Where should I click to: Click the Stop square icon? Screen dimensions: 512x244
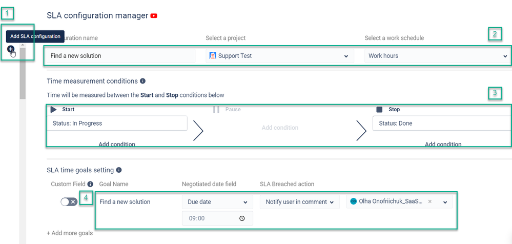pos(379,110)
